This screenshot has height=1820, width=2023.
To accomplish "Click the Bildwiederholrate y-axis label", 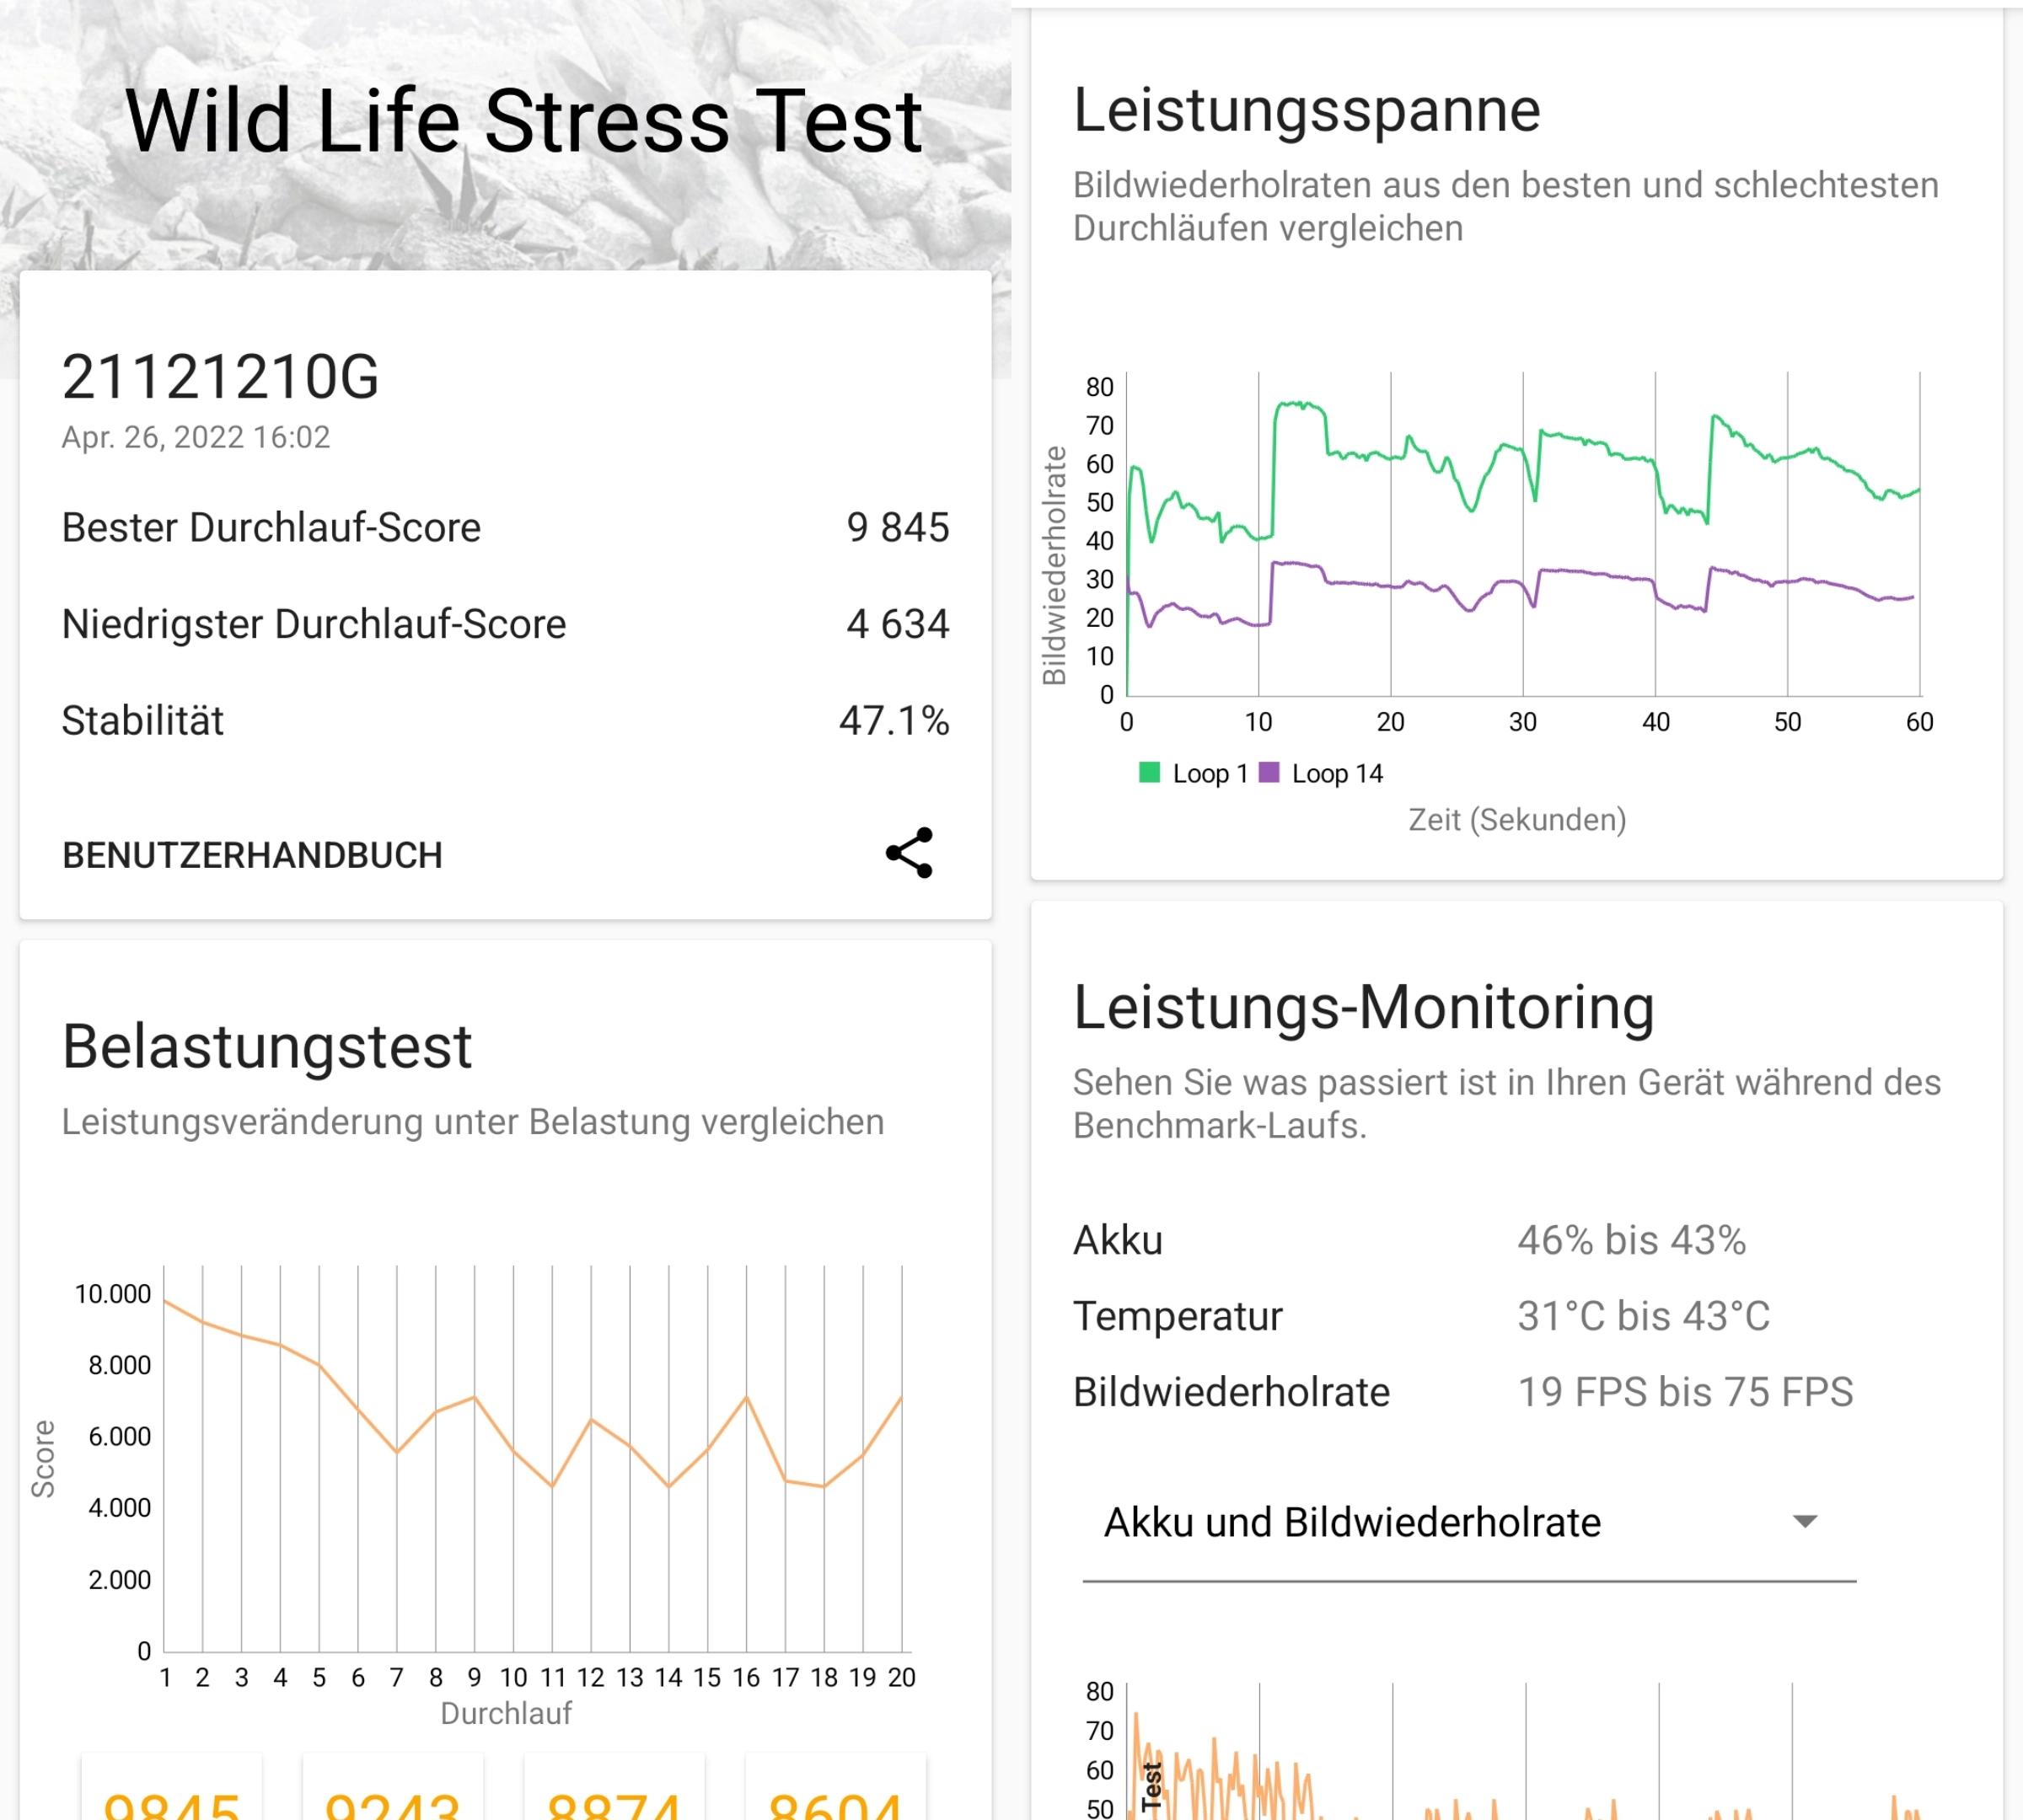I will (x=1054, y=566).
